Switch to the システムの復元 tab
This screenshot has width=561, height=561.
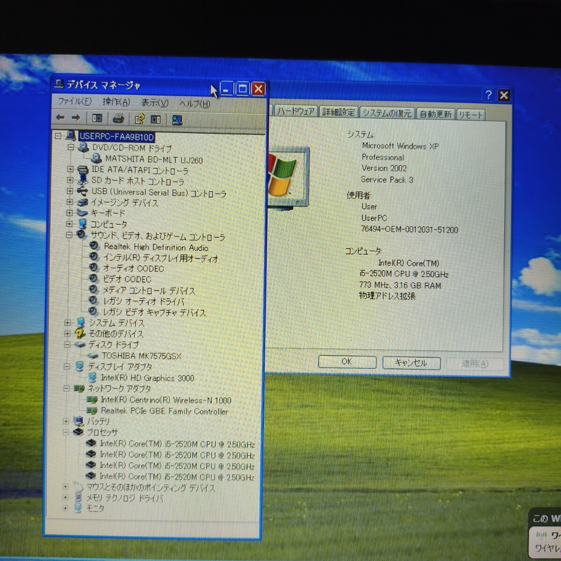tap(387, 113)
